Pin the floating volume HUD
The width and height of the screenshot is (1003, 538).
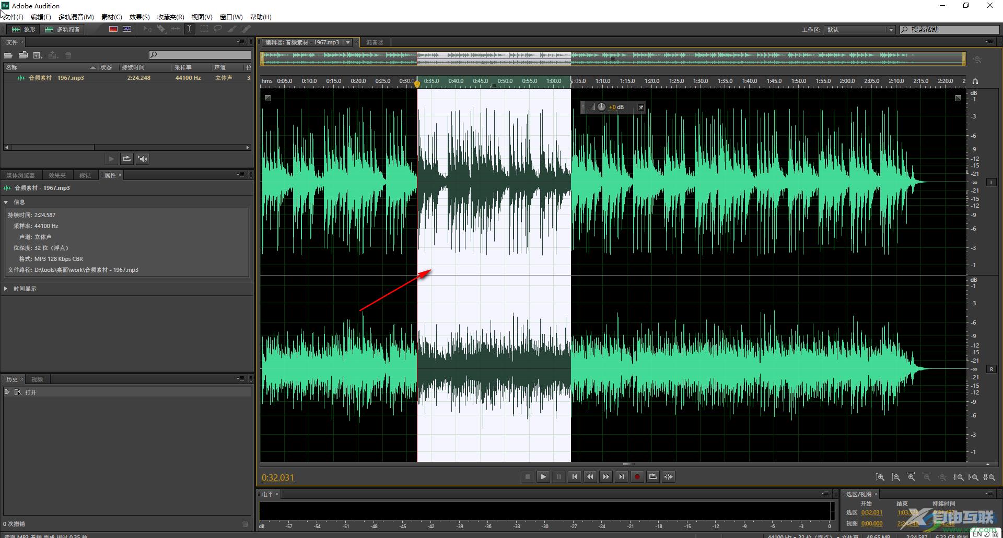(x=640, y=107)
